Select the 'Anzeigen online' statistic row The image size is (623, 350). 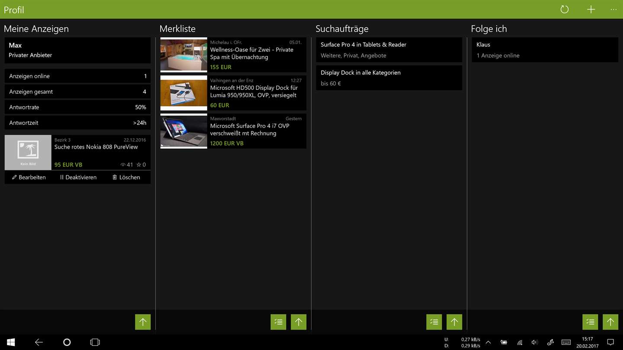(x=77, y=76)
